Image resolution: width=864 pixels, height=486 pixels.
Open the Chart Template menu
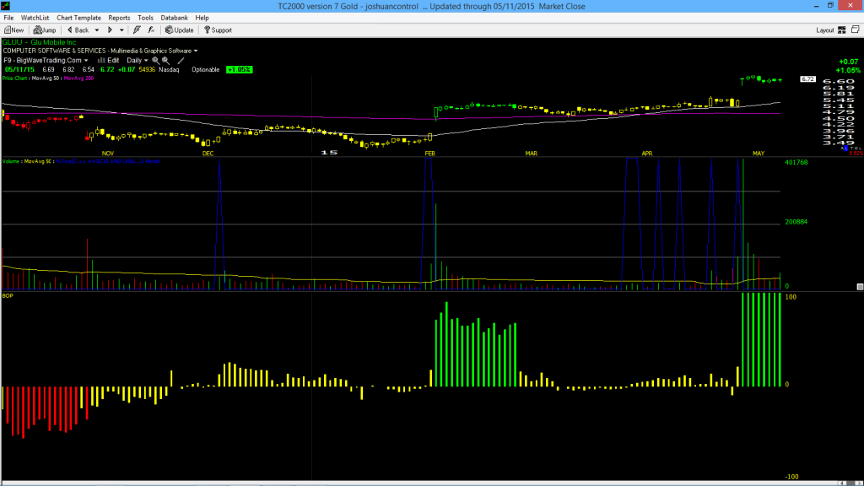pyautogui.click(x=78, y=18)
